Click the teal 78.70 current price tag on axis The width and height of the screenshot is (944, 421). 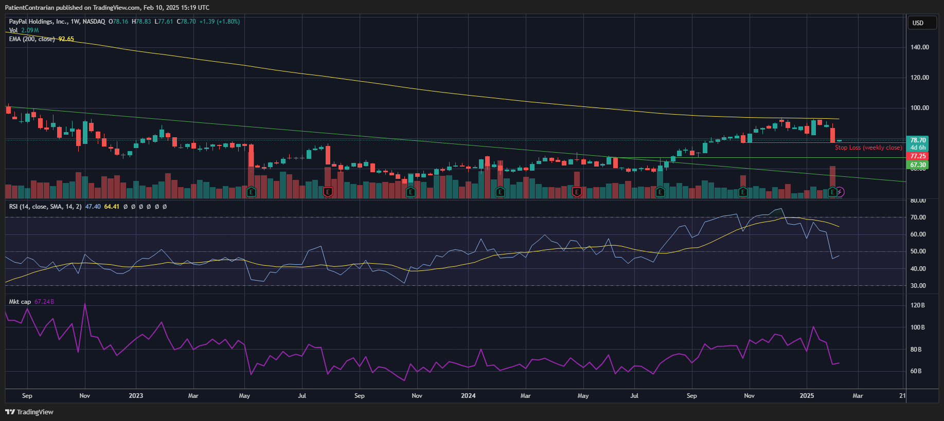pos(917,140)
